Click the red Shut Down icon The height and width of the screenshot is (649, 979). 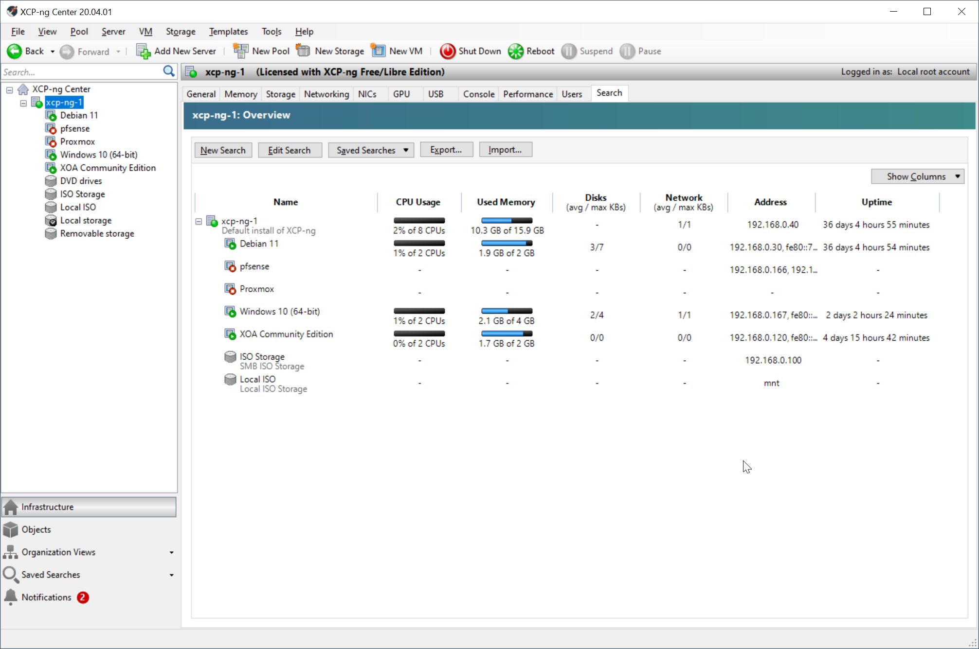(x=447, y=51)
